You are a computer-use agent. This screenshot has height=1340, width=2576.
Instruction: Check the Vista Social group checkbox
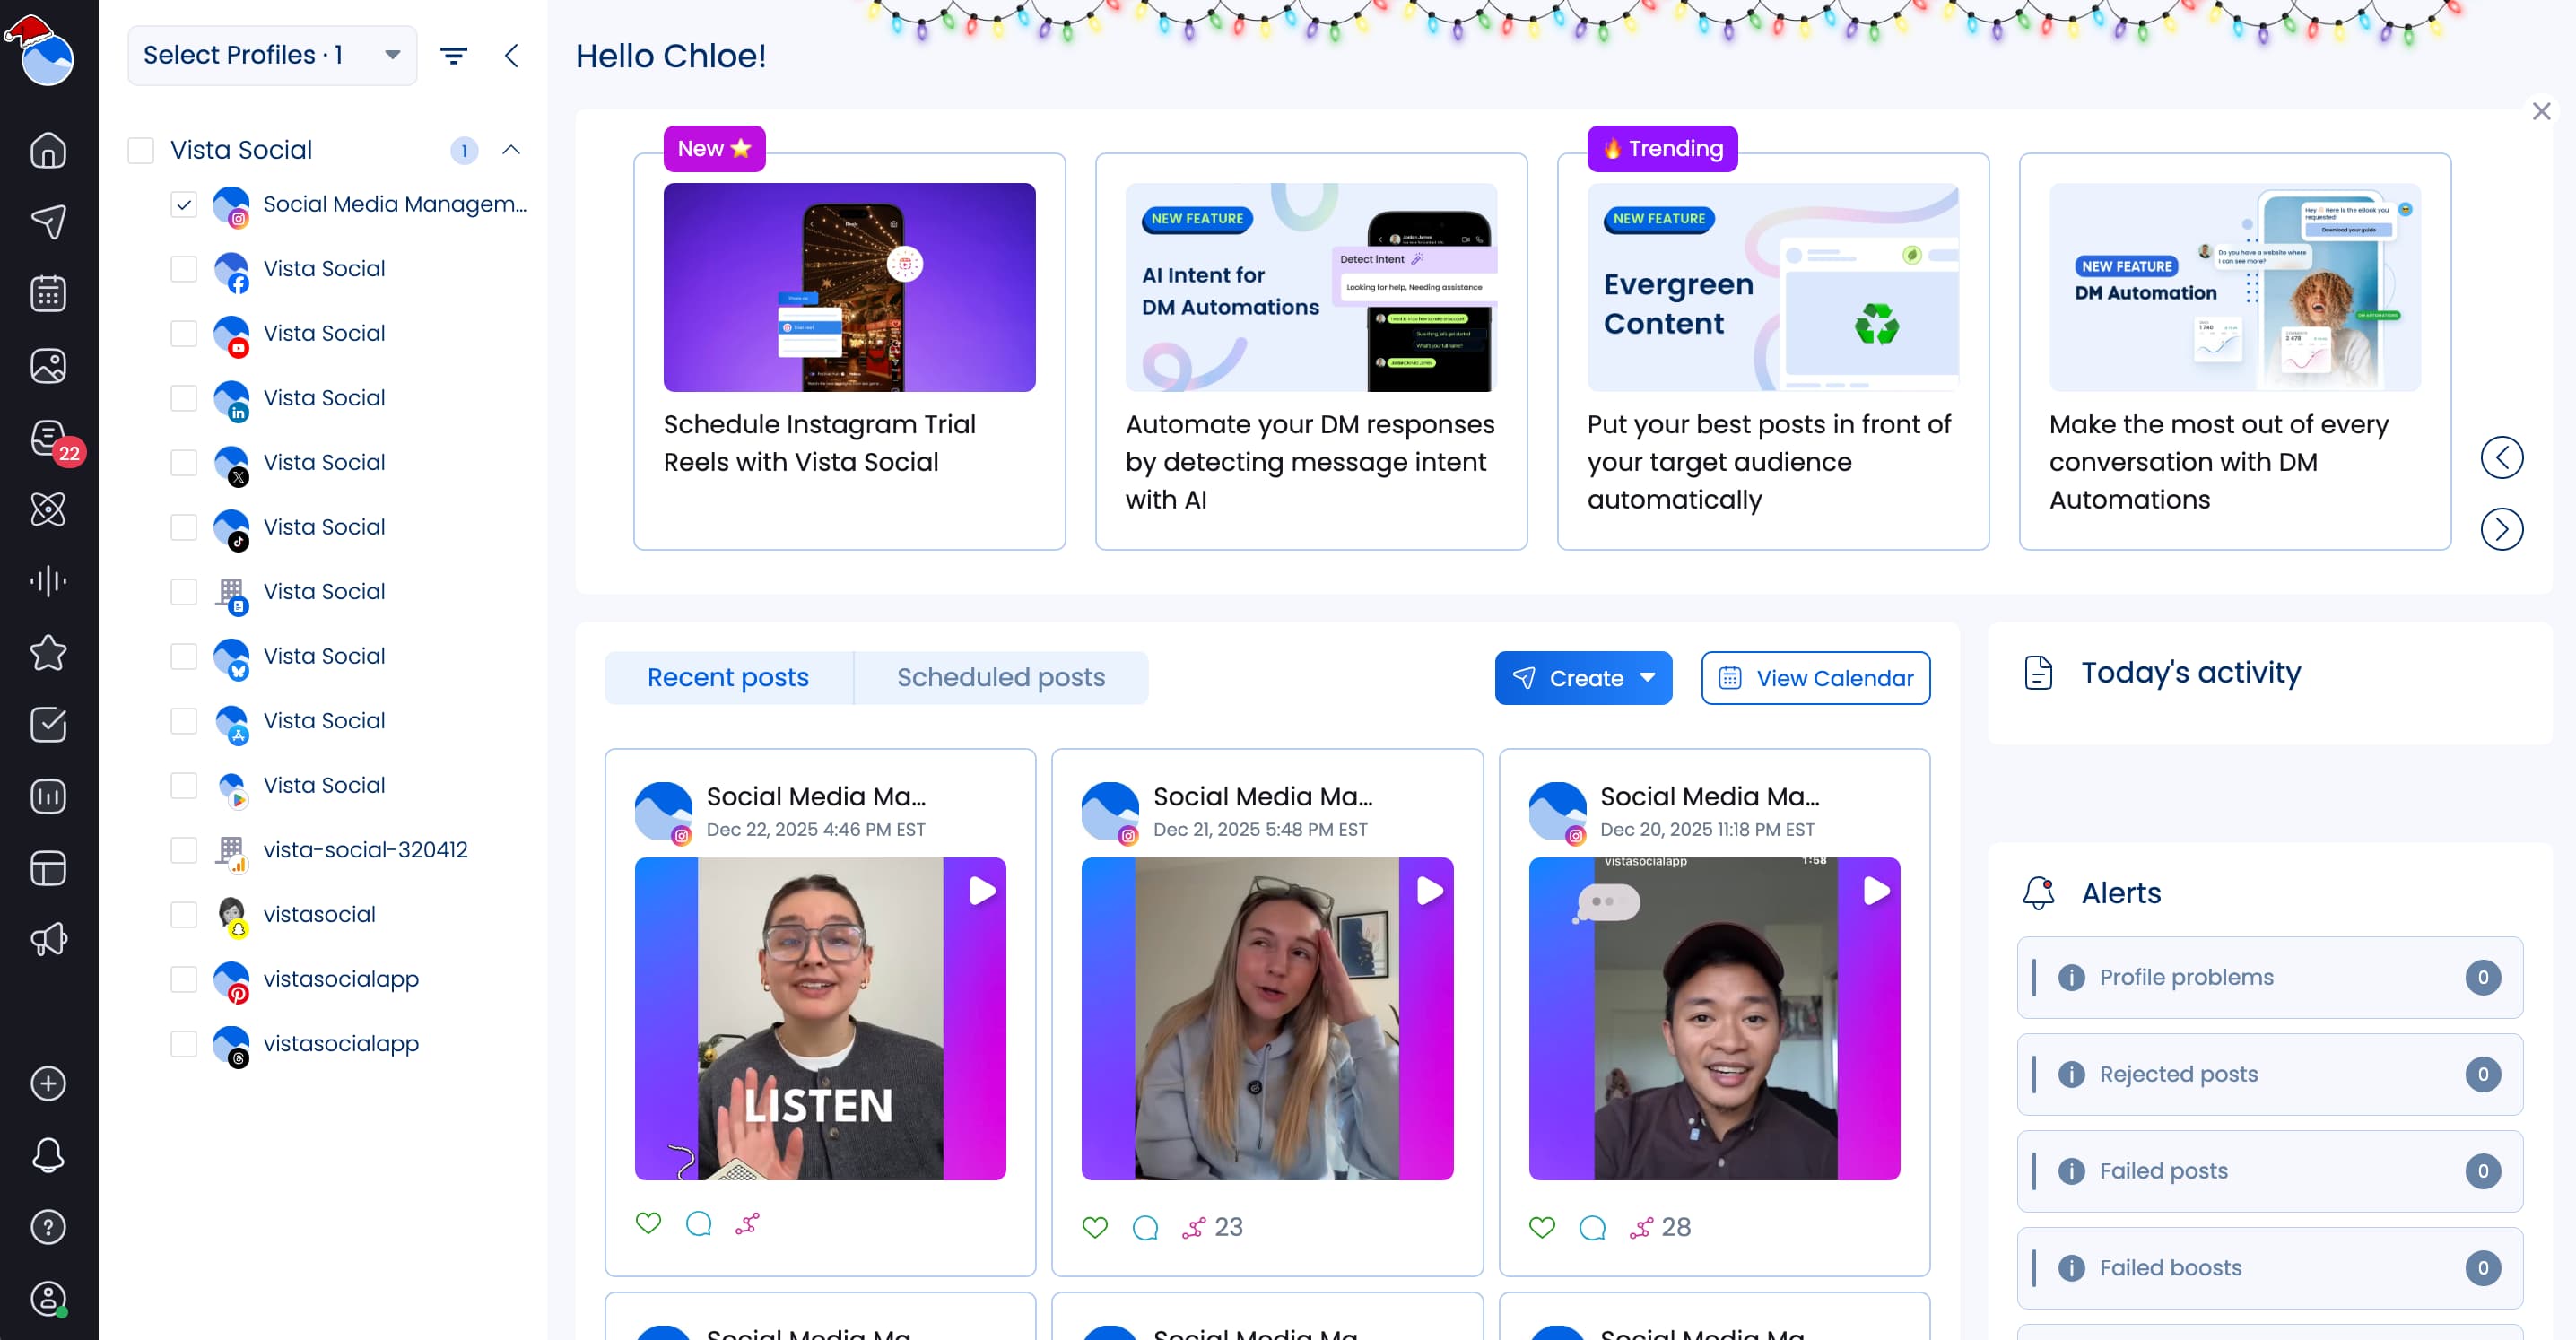(x=141, y=150)
